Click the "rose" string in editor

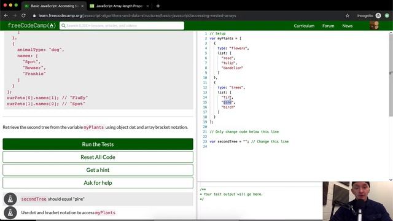[x=227, y=58]
